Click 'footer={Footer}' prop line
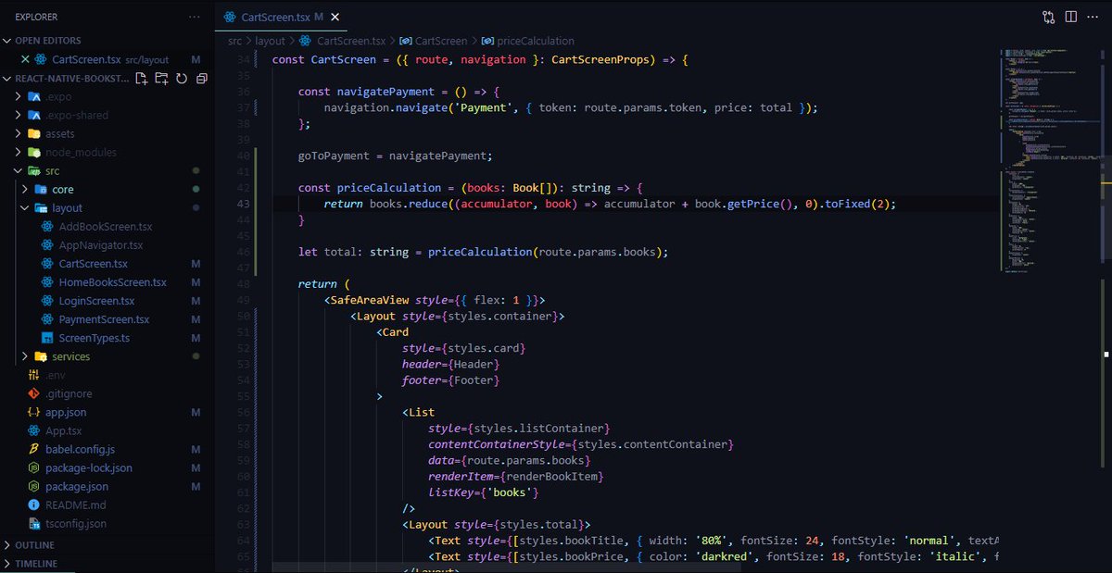 click(450, 380)
